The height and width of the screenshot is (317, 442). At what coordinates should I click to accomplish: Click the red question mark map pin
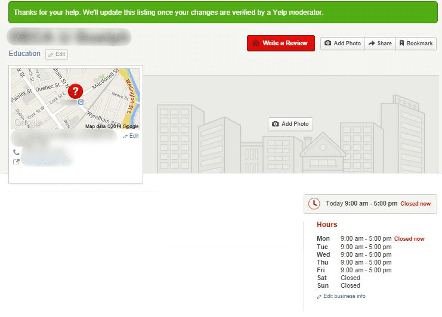tap(75, 91)
